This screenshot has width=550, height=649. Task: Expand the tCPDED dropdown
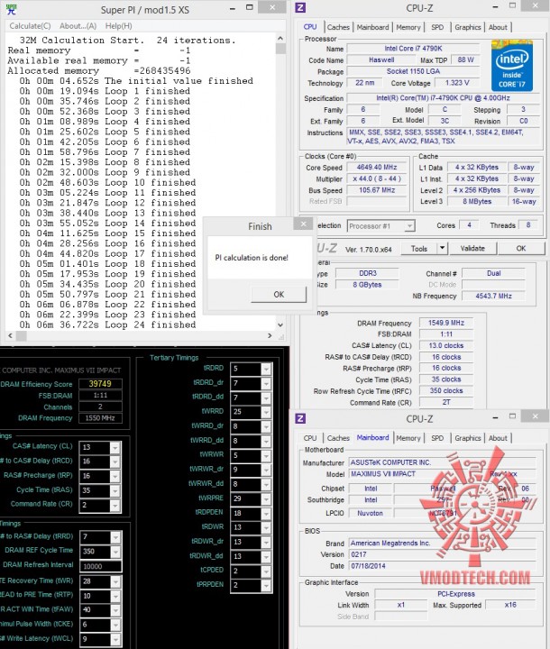[266, 571]
